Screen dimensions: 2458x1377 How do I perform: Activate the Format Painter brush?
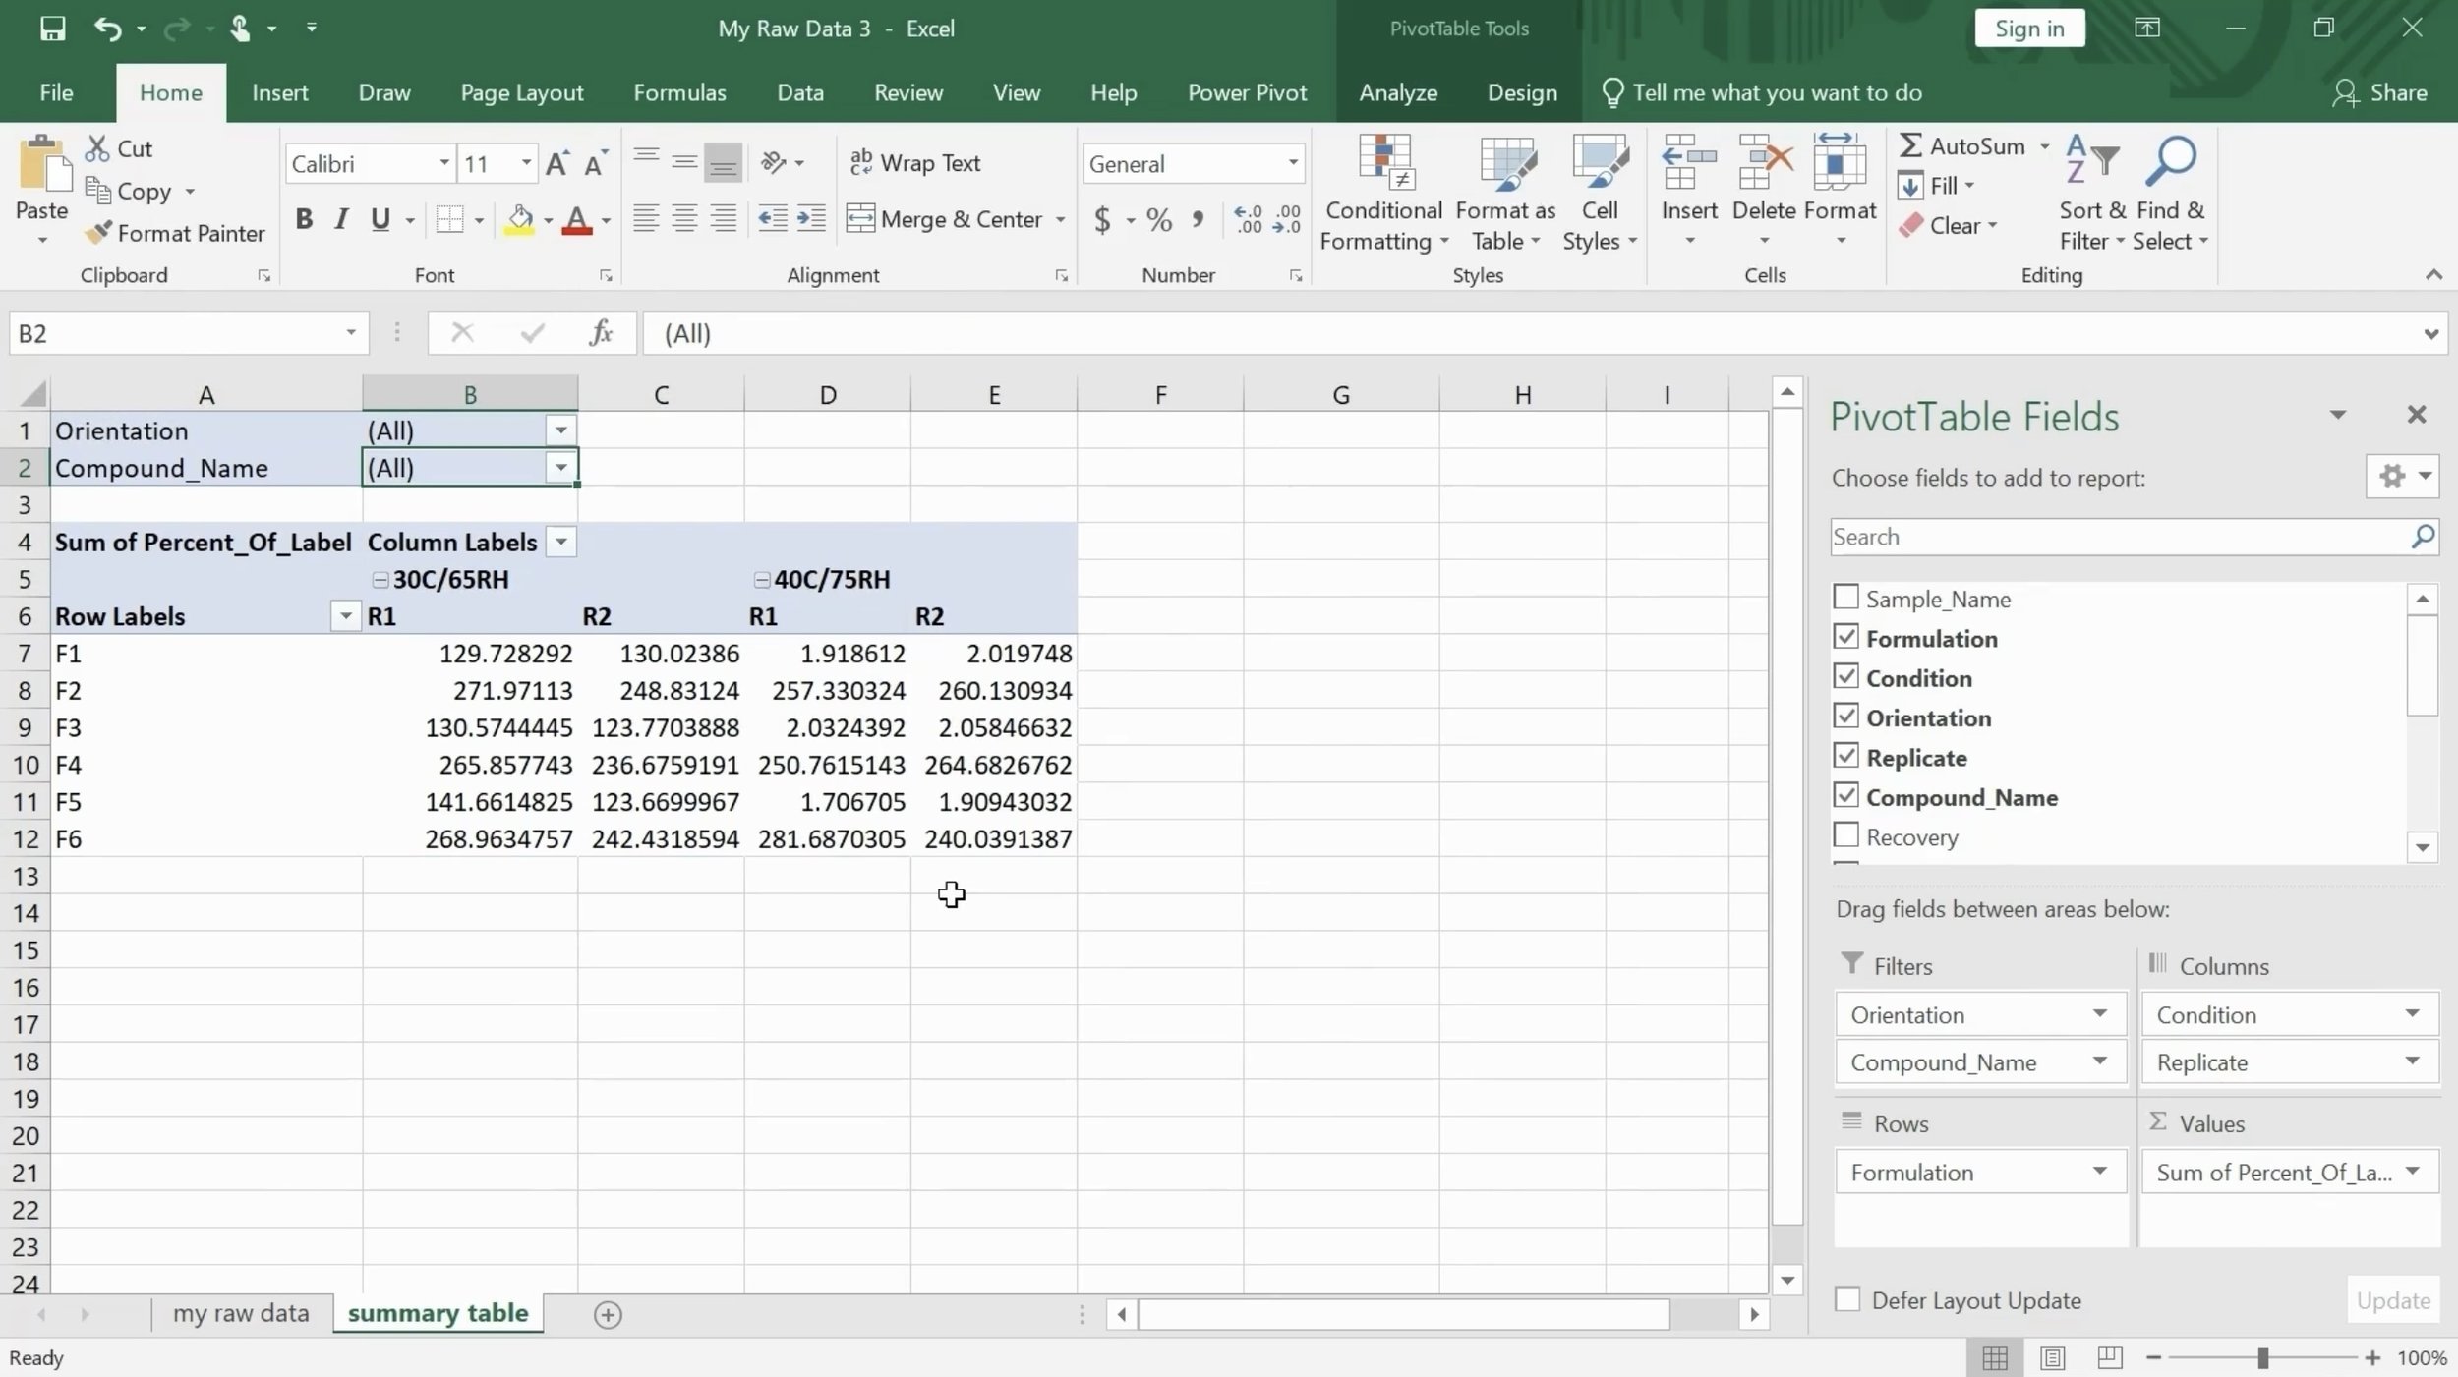tap(175, 233)
